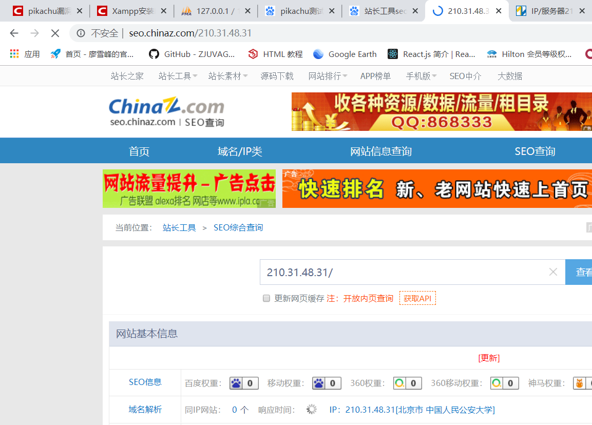Close the active 210.31.48.31 tab
592x425 pixels.
(x=499, y=11)
